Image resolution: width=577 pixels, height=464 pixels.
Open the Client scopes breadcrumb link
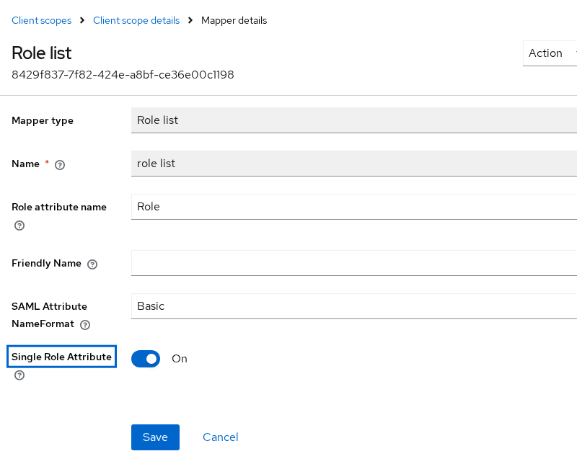(42, 21)
